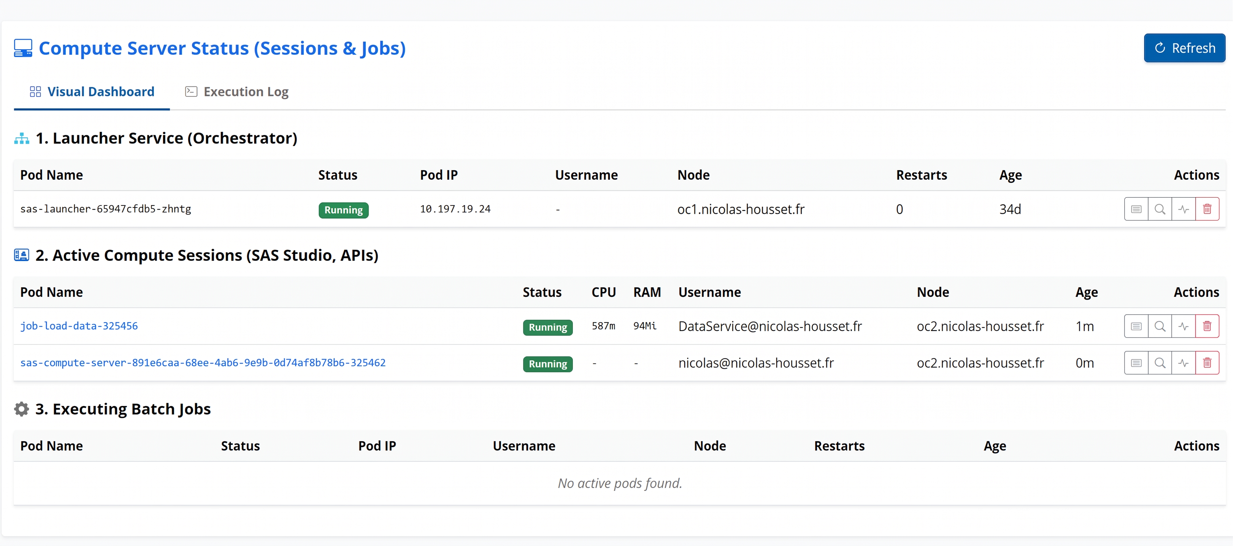Image resolution: width=1233 pixels, height=546 pixels.
Task: Click username DataService@nicolas-housset.fr
Action: click(x=770, y=326)
